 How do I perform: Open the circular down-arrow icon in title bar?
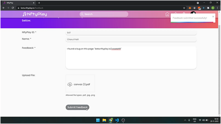198,3
